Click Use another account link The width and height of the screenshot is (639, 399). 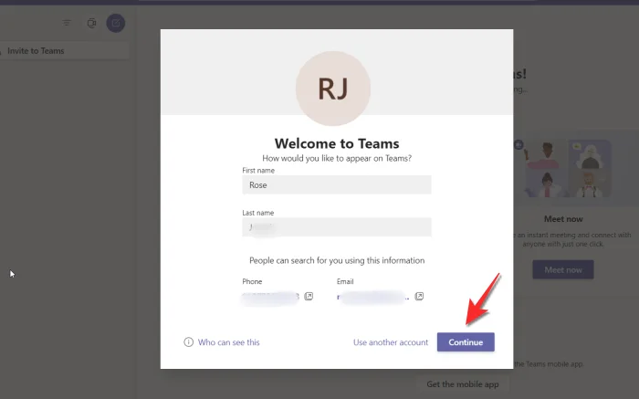(x=391, y=342)
